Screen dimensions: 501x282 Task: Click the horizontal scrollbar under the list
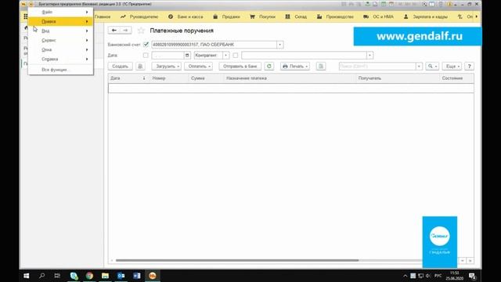(237, 260)
